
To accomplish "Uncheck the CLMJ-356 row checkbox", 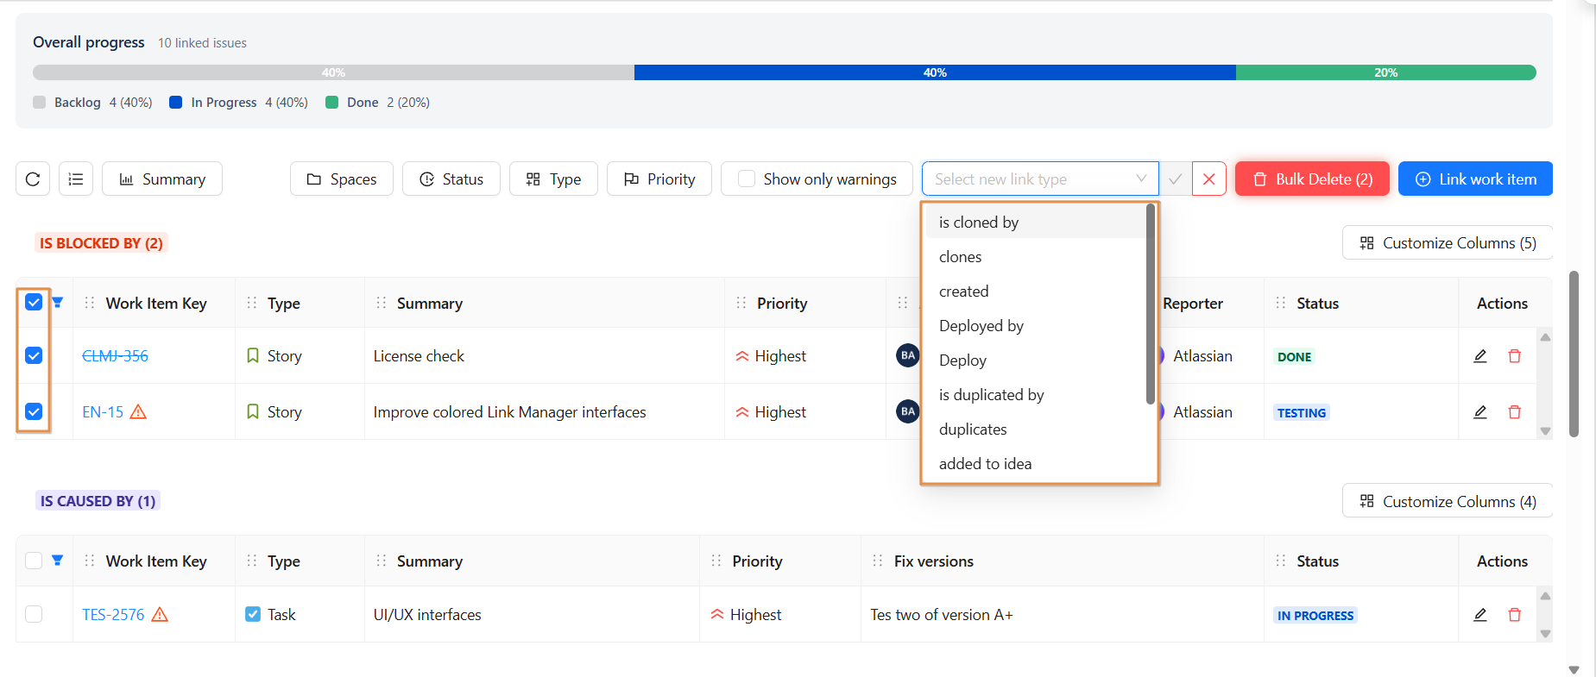I will [x=34, y=355].
